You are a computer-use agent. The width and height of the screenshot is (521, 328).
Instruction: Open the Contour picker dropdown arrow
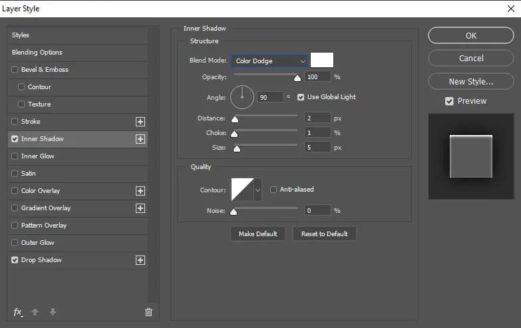[x=258, y=190]
